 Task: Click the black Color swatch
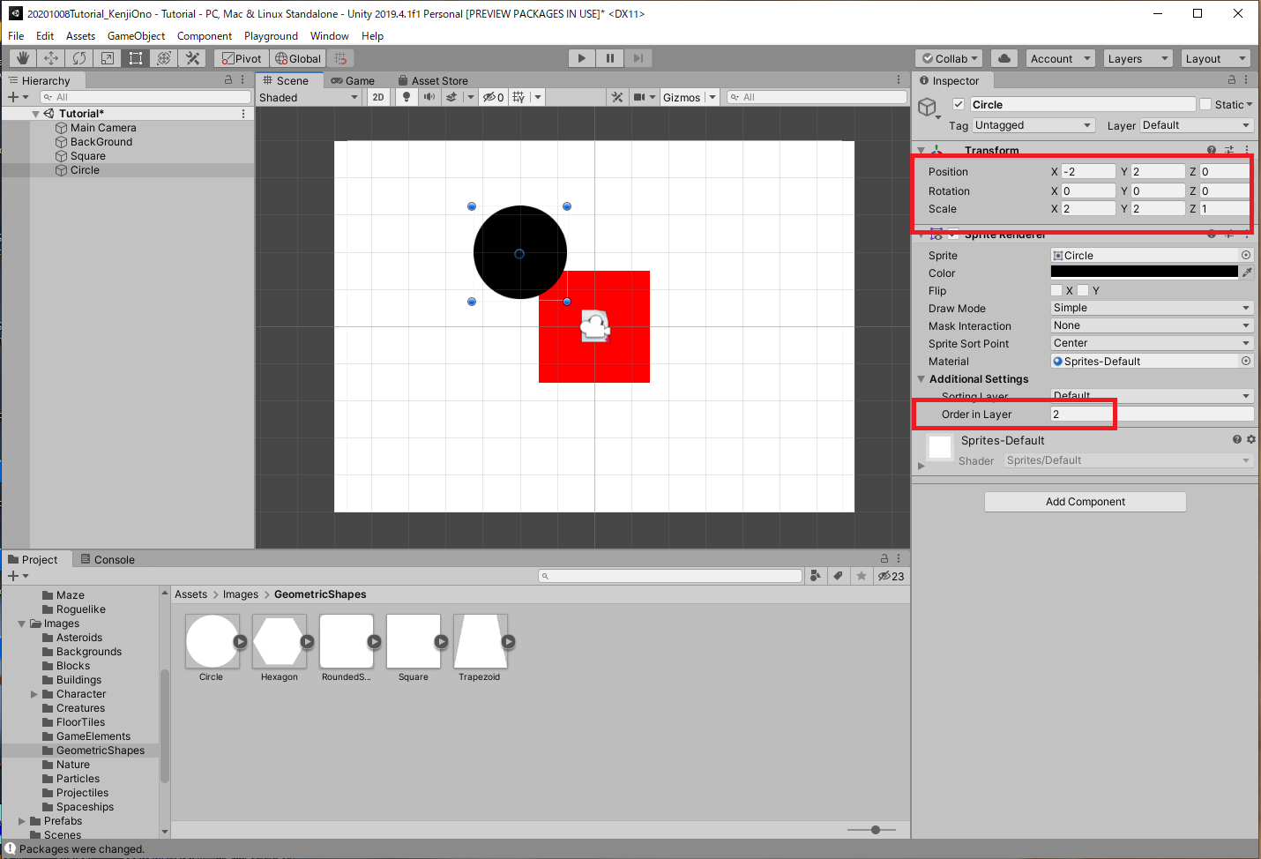click(x=1144, y=273)
